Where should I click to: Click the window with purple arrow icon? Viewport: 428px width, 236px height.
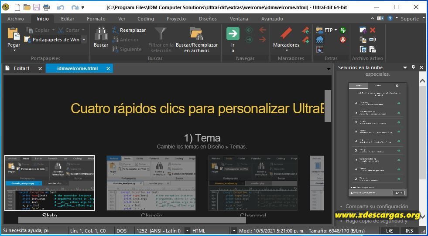point(363,30)
